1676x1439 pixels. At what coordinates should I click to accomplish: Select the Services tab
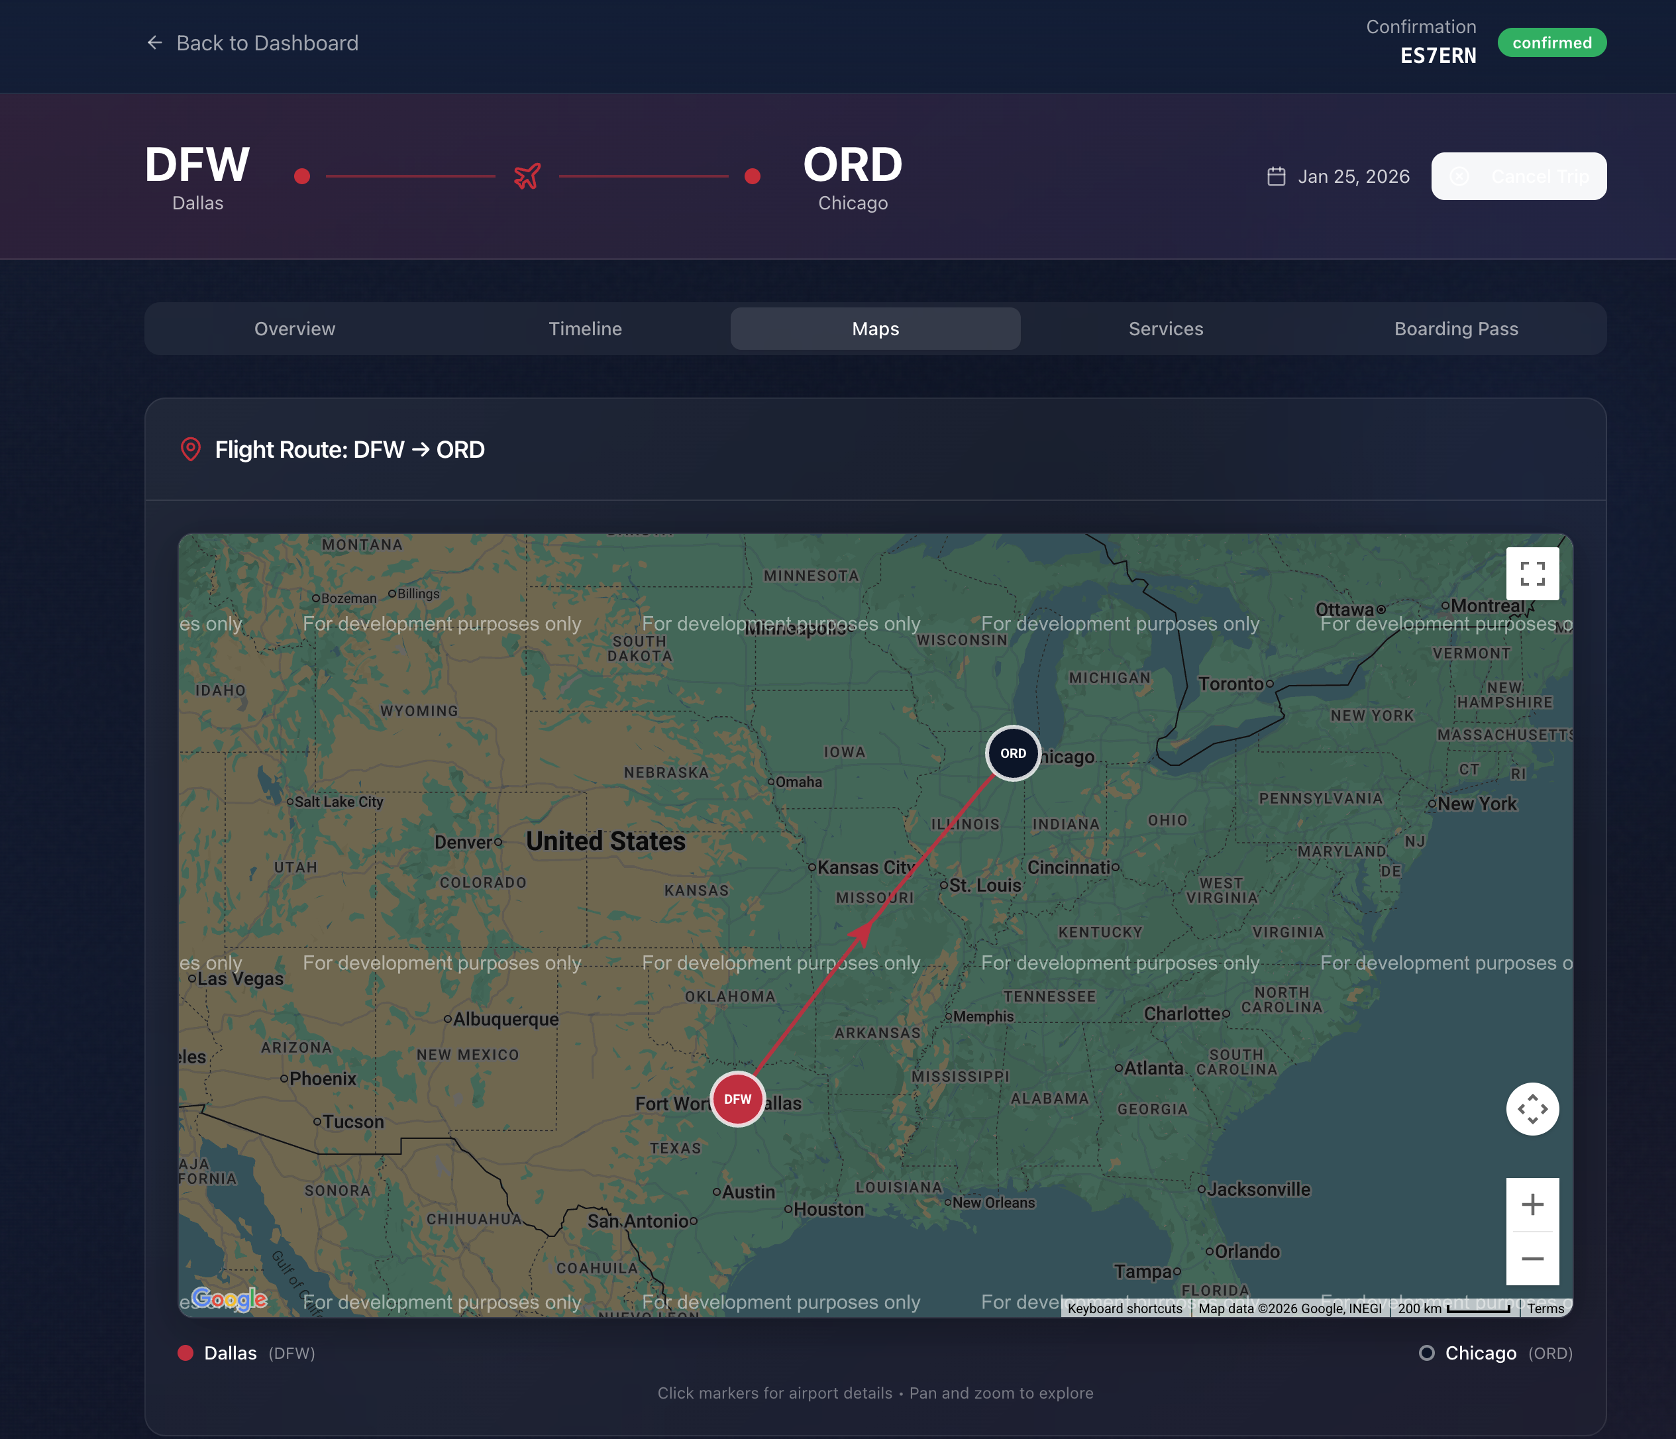click(1166, 329)
